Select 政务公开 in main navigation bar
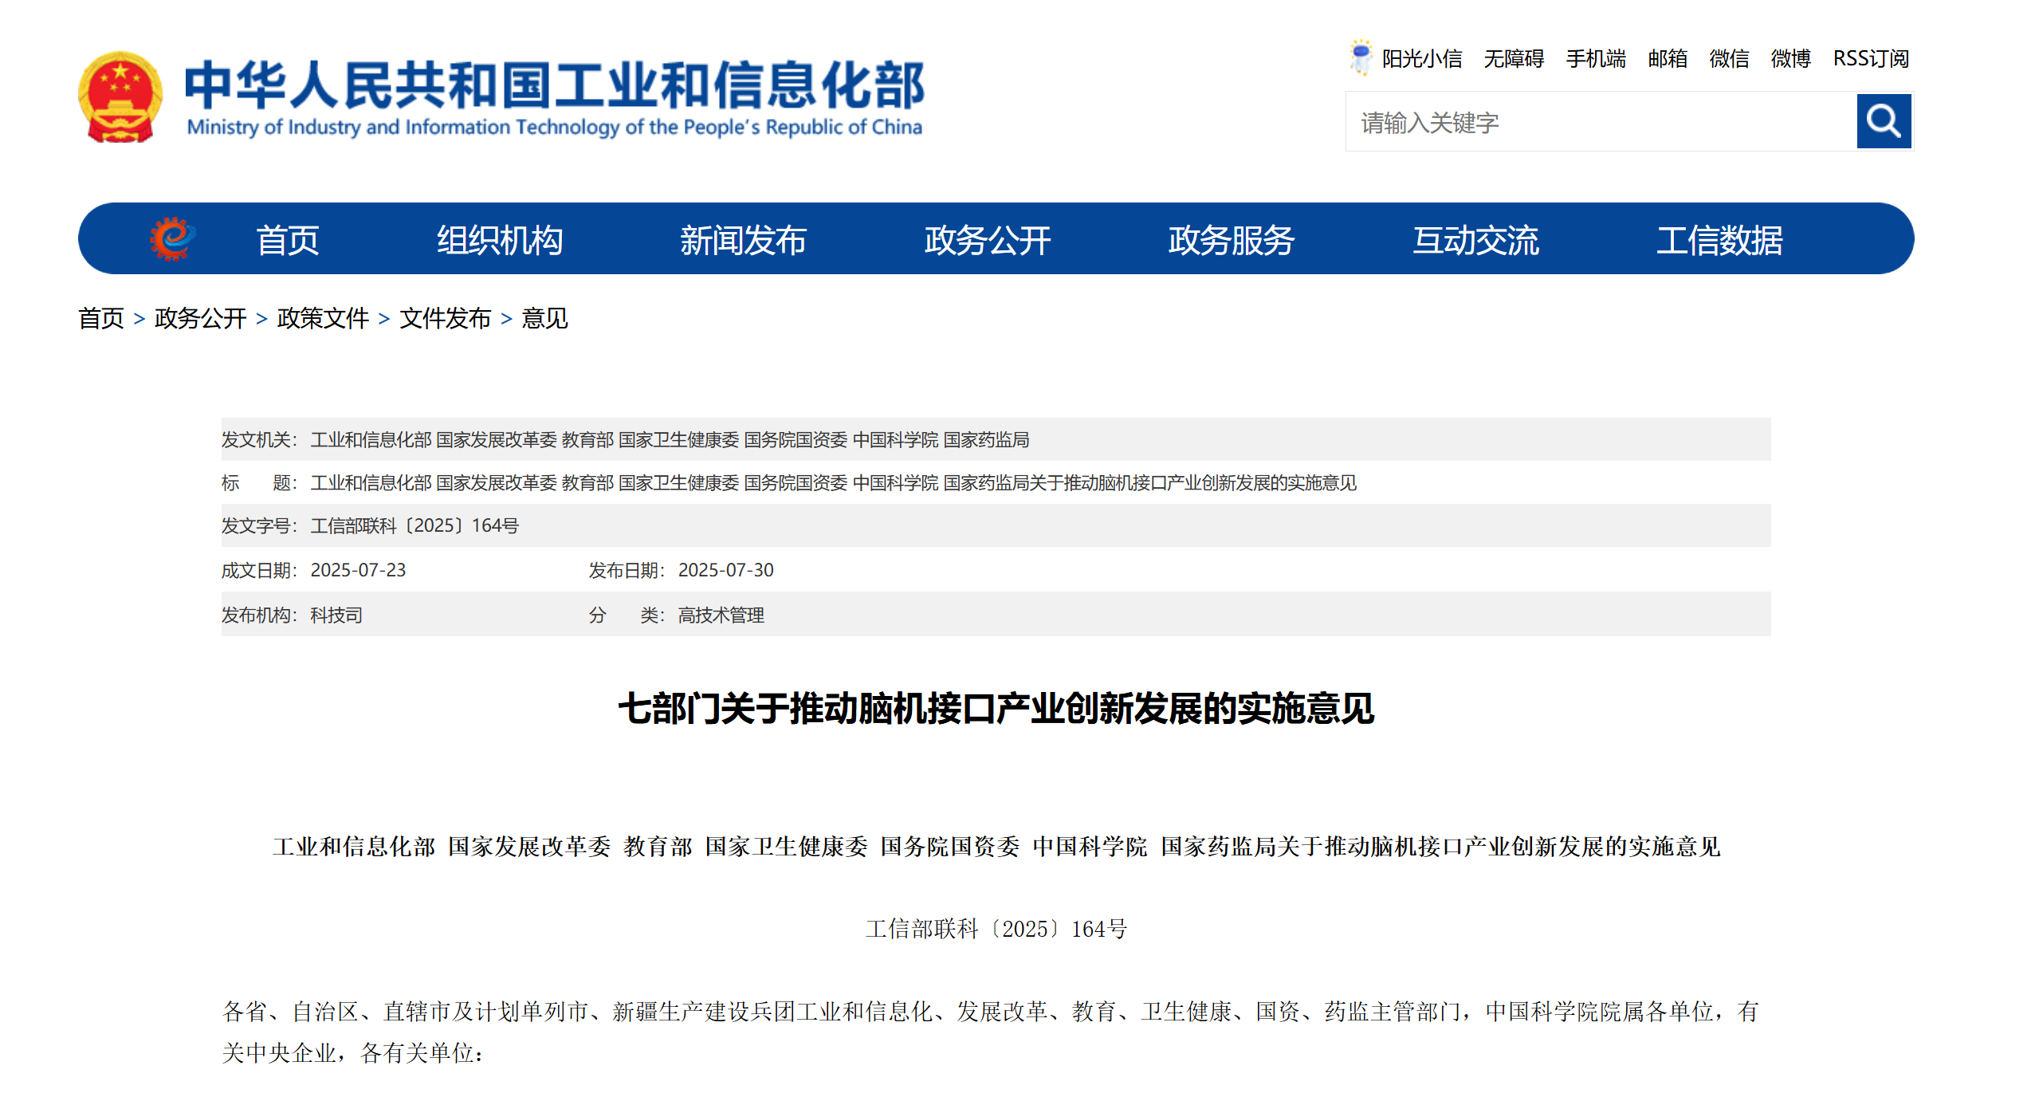 (x=987, y=240)
